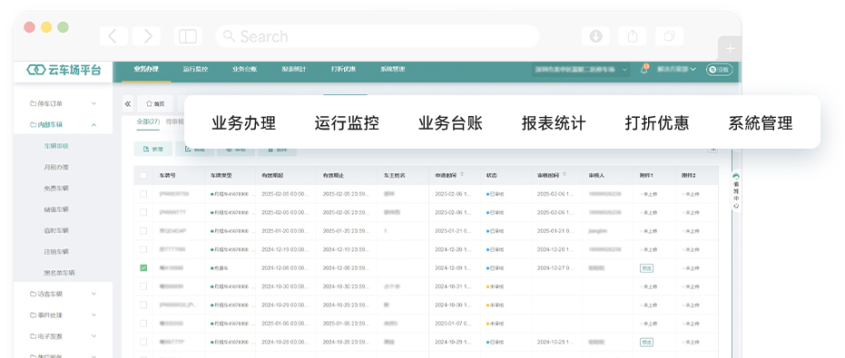Select 报表统计 in enlarged menu
845x358 pixels.
click(x=554, y=122)
